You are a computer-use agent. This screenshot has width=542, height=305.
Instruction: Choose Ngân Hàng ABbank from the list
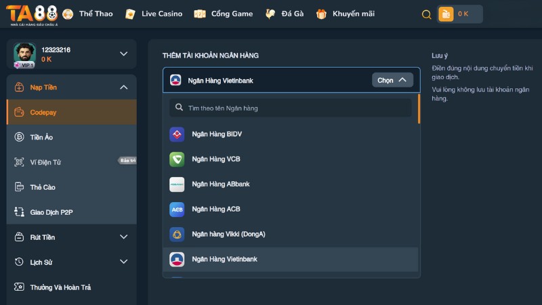291,184
